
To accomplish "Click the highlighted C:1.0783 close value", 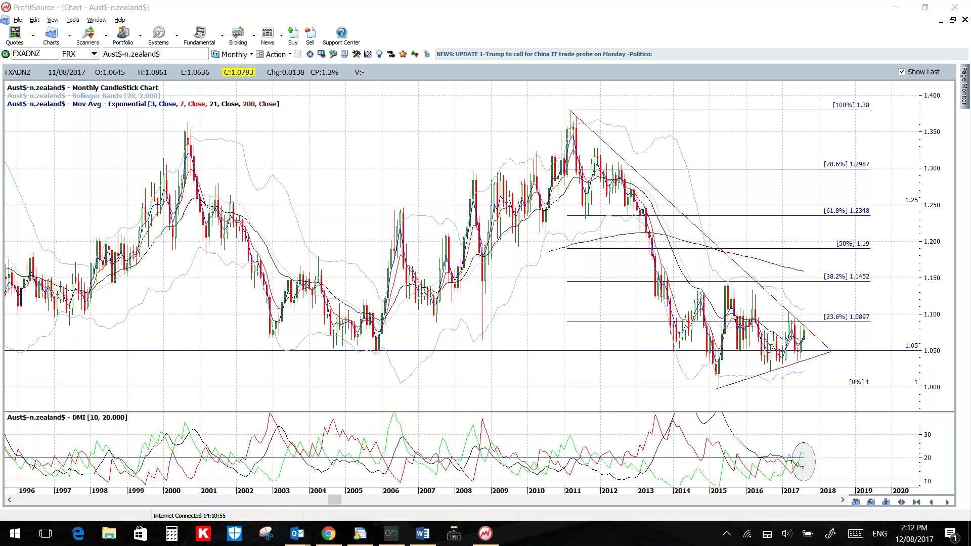I will 238,72.
